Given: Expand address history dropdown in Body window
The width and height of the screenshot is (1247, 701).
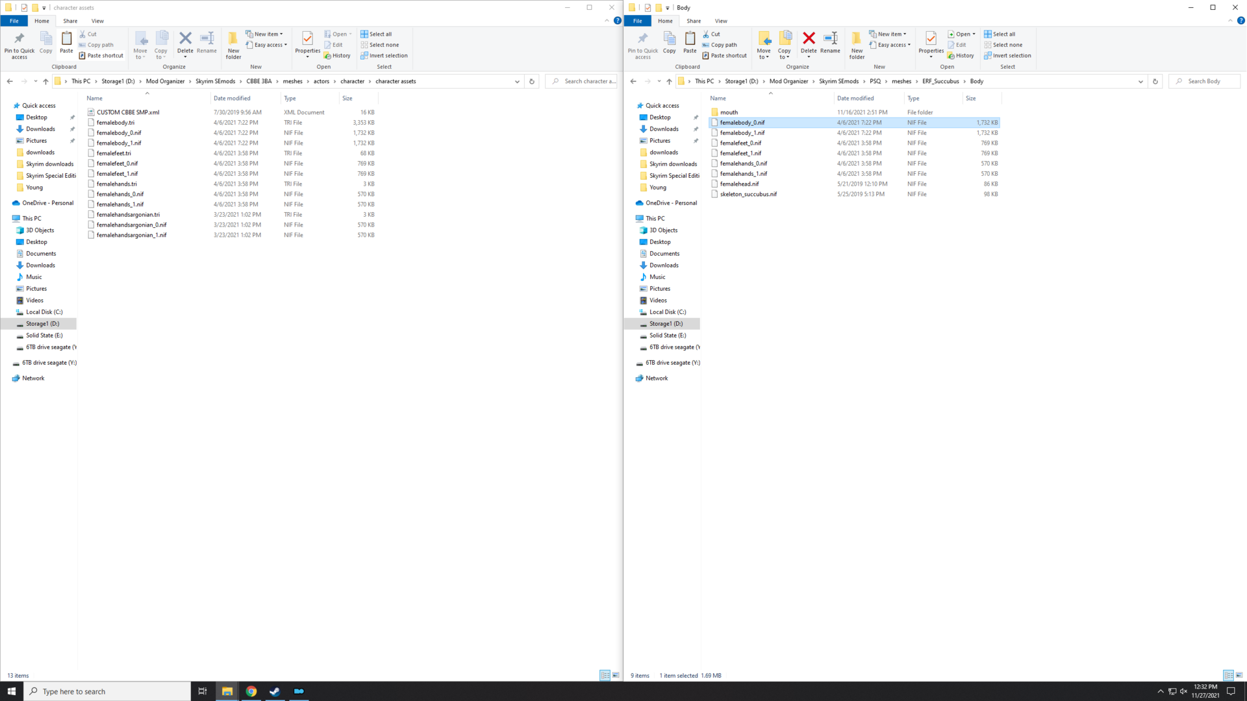Looking at the screenshot, I should [1140, 81].
